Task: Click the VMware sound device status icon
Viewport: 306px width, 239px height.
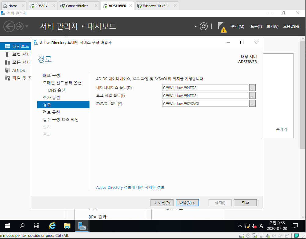Action: point(267,236)
